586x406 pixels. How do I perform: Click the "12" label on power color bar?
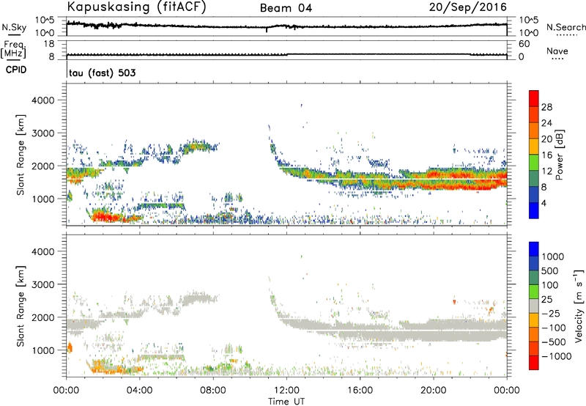[546, 171]
